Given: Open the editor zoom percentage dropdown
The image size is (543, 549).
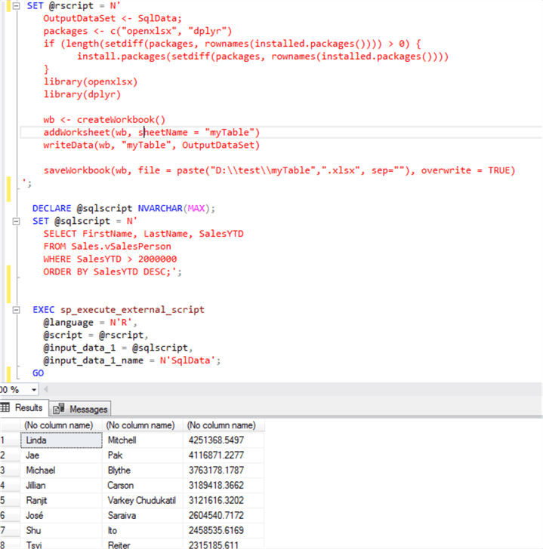Looking at the screenshot, I should (x=34, y=390).
